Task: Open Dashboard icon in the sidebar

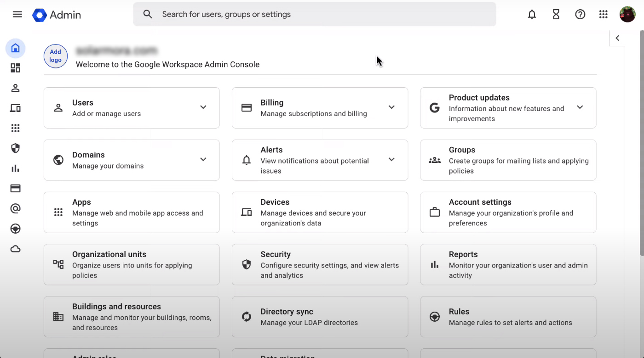Action: [16, 68]
